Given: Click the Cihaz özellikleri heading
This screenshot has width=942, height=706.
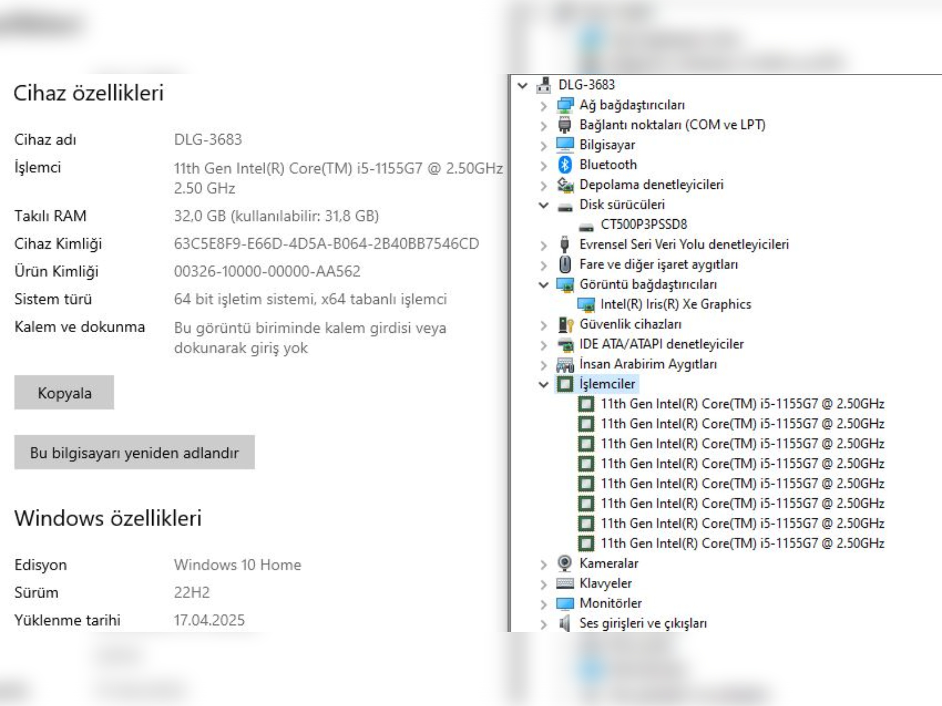Looking at the screenshot, I should [89, 93].
